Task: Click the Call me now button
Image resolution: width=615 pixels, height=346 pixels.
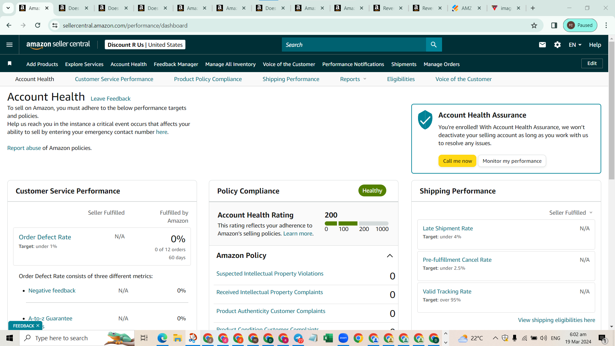Action: point(457,161)
